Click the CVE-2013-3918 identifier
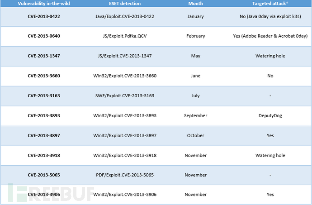 click(x=44, y=155)
